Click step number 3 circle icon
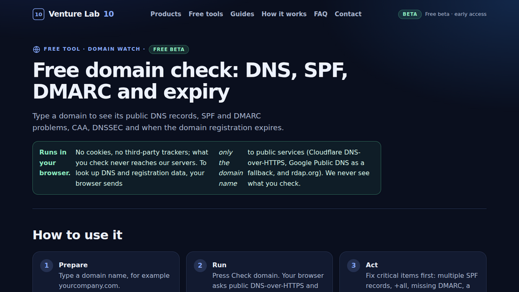The width and height of the screenshot is (519, 292). pyautogui.click(x=354, y=266)
